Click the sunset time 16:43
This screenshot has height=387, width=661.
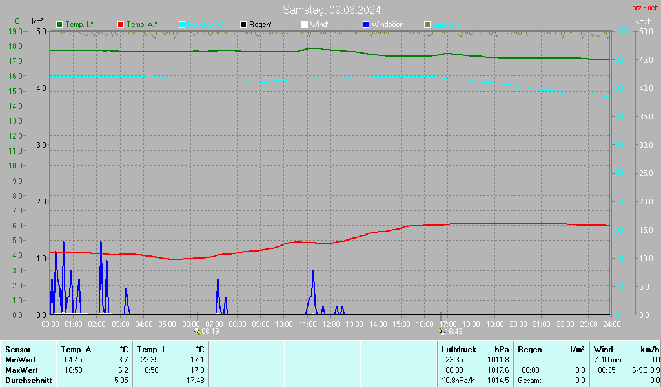pos(454,332)
